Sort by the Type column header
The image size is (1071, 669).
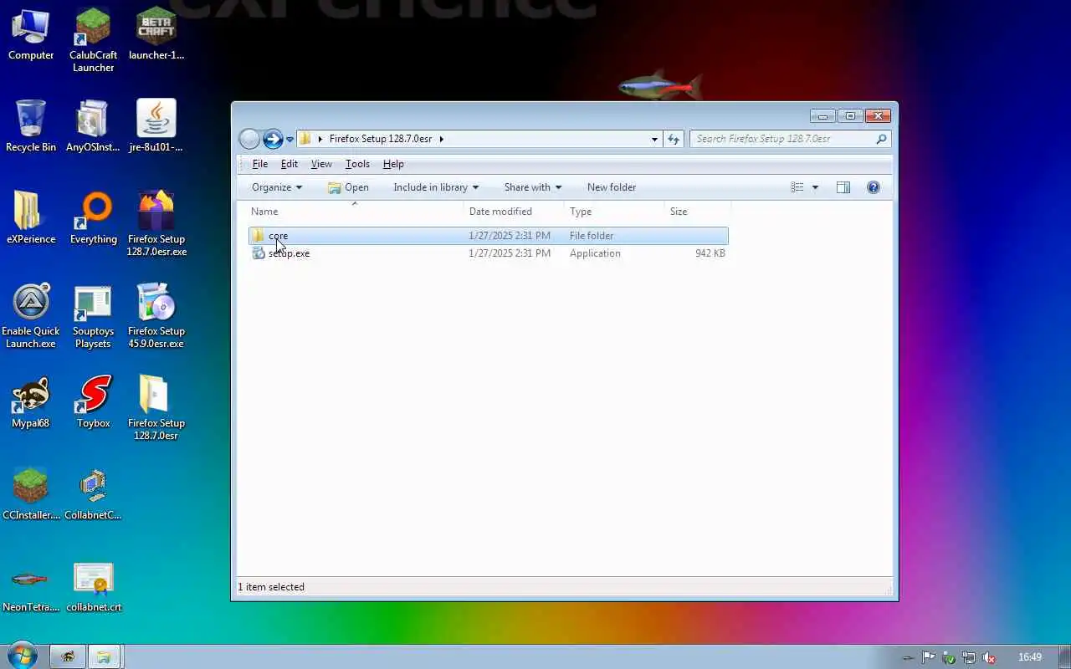tap(614, 212)
